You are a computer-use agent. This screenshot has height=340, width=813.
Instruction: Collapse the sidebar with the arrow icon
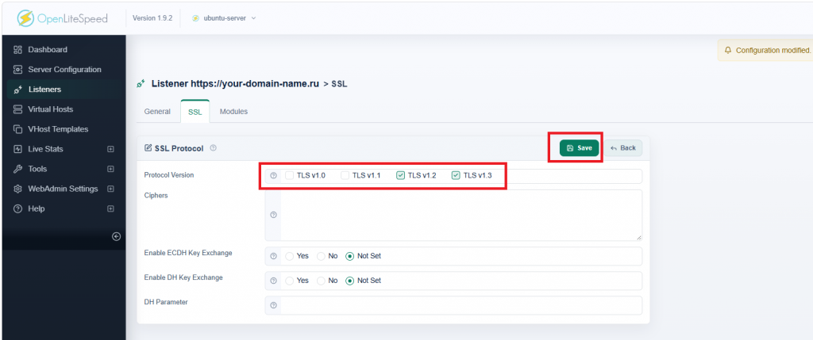[117, 236]
